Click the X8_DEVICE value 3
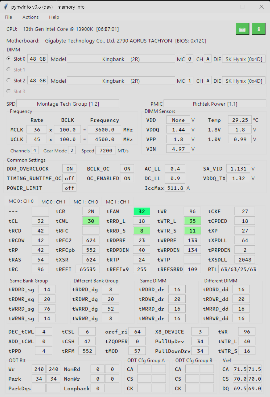270x397 pixels. (200, 332)
